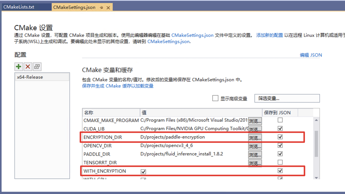Click the 添加新的配置 link
The width and height of the screenshot is (345, 194).
coord(269,35)
